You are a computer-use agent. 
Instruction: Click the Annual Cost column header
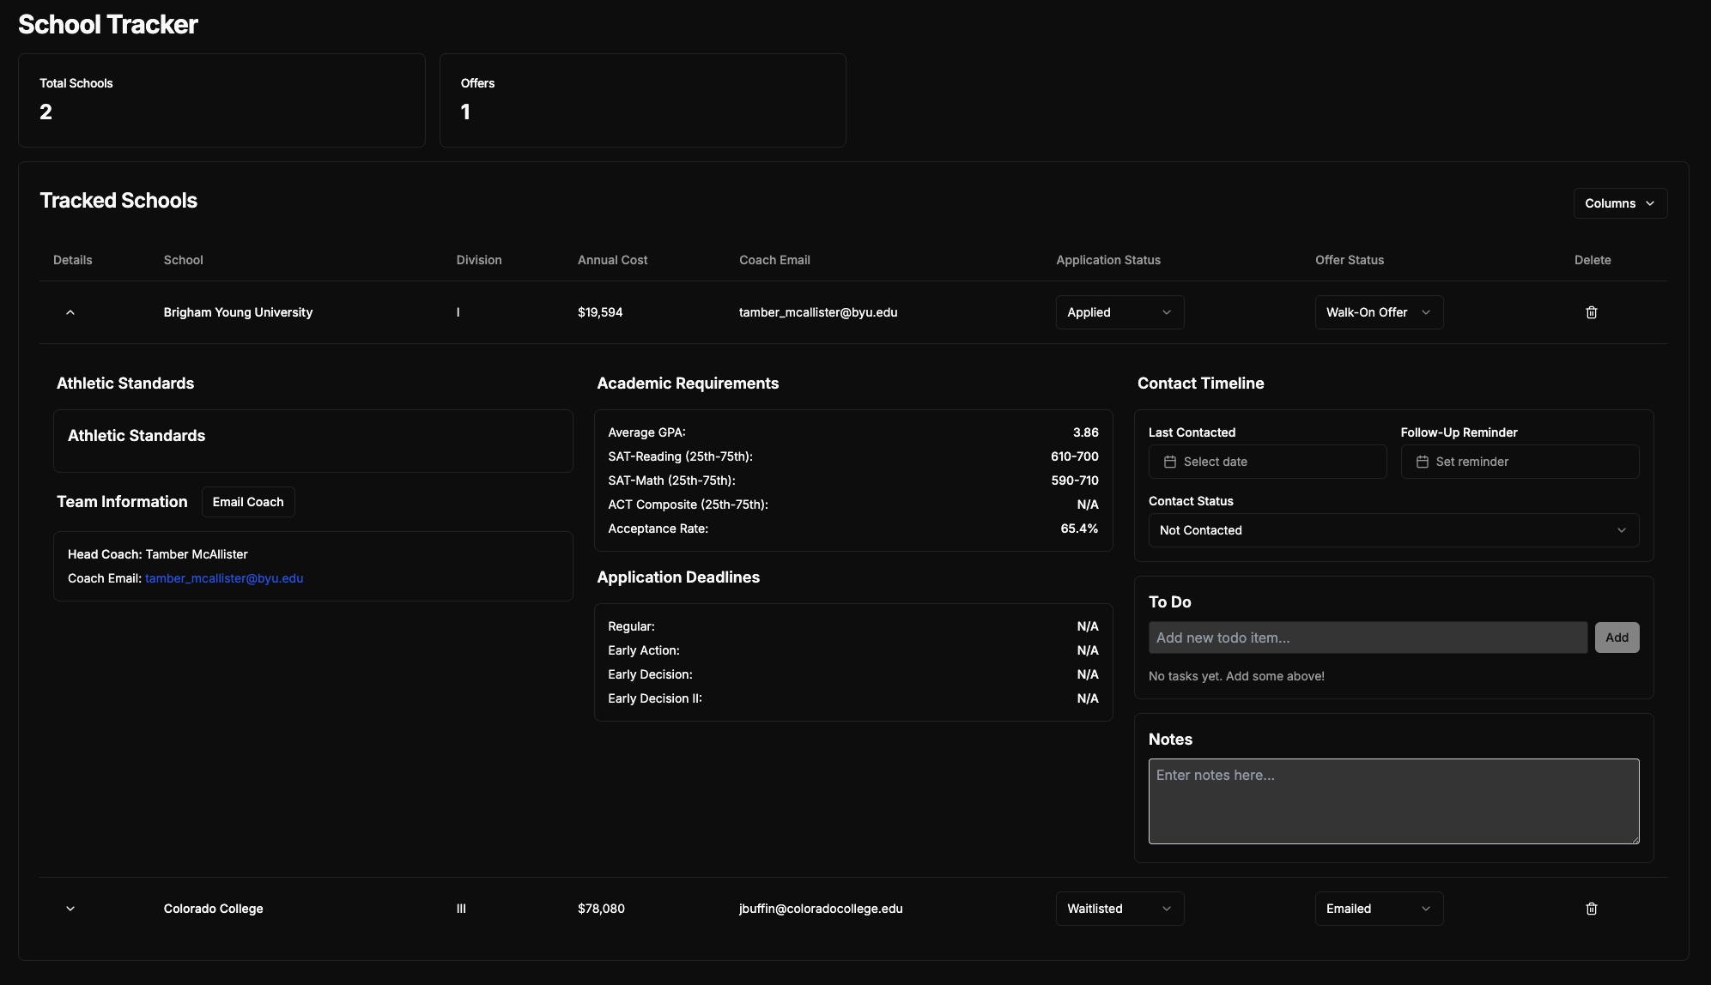[x=612, y=260]
